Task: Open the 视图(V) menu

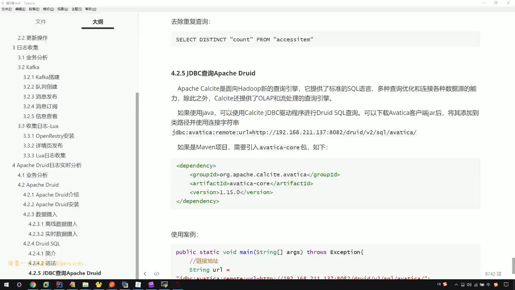Action: click(x=62, y=9)
